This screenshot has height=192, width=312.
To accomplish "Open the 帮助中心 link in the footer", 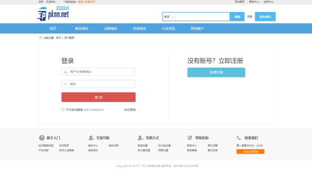I will point(192,146).
